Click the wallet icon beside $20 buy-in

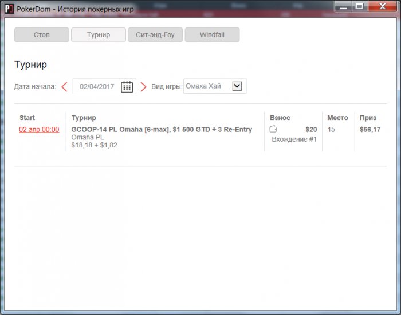273,129
